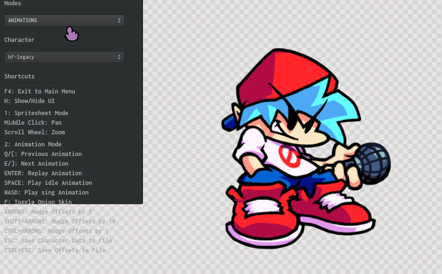Click the '1: Spritesheet Mode' line
Viewport: 442px width, 274px height.
point(36,113)
